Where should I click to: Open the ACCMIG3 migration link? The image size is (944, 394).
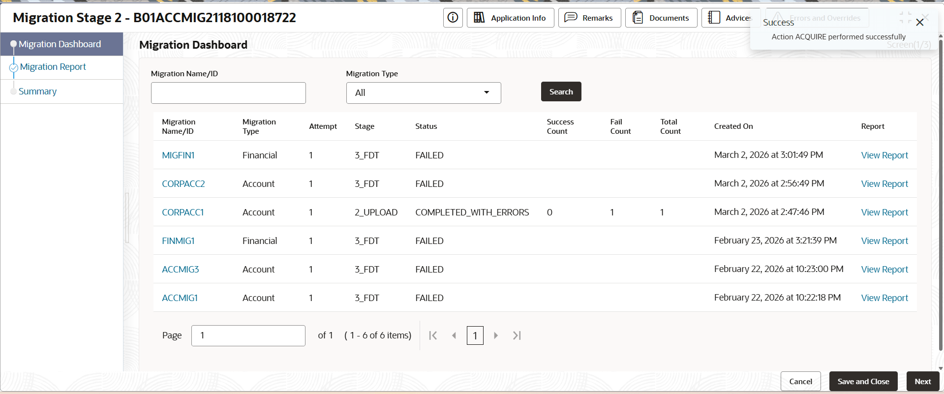tap(180, 270)
